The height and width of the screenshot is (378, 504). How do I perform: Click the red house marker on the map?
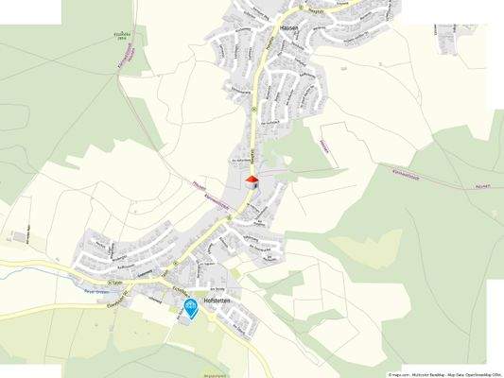[x=252, y=182]
